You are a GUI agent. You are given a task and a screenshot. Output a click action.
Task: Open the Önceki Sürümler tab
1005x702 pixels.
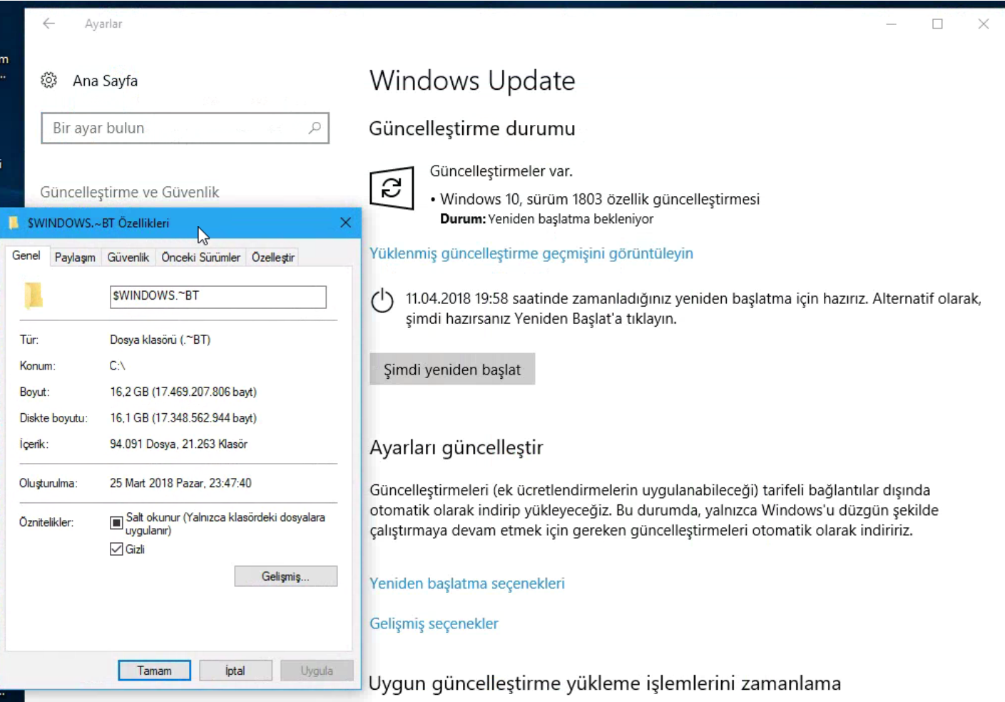200,258
